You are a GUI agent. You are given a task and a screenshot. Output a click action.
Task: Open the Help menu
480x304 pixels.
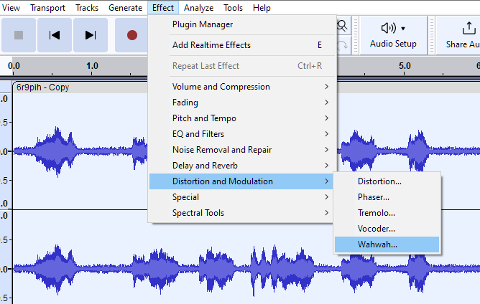click(262, 8)
